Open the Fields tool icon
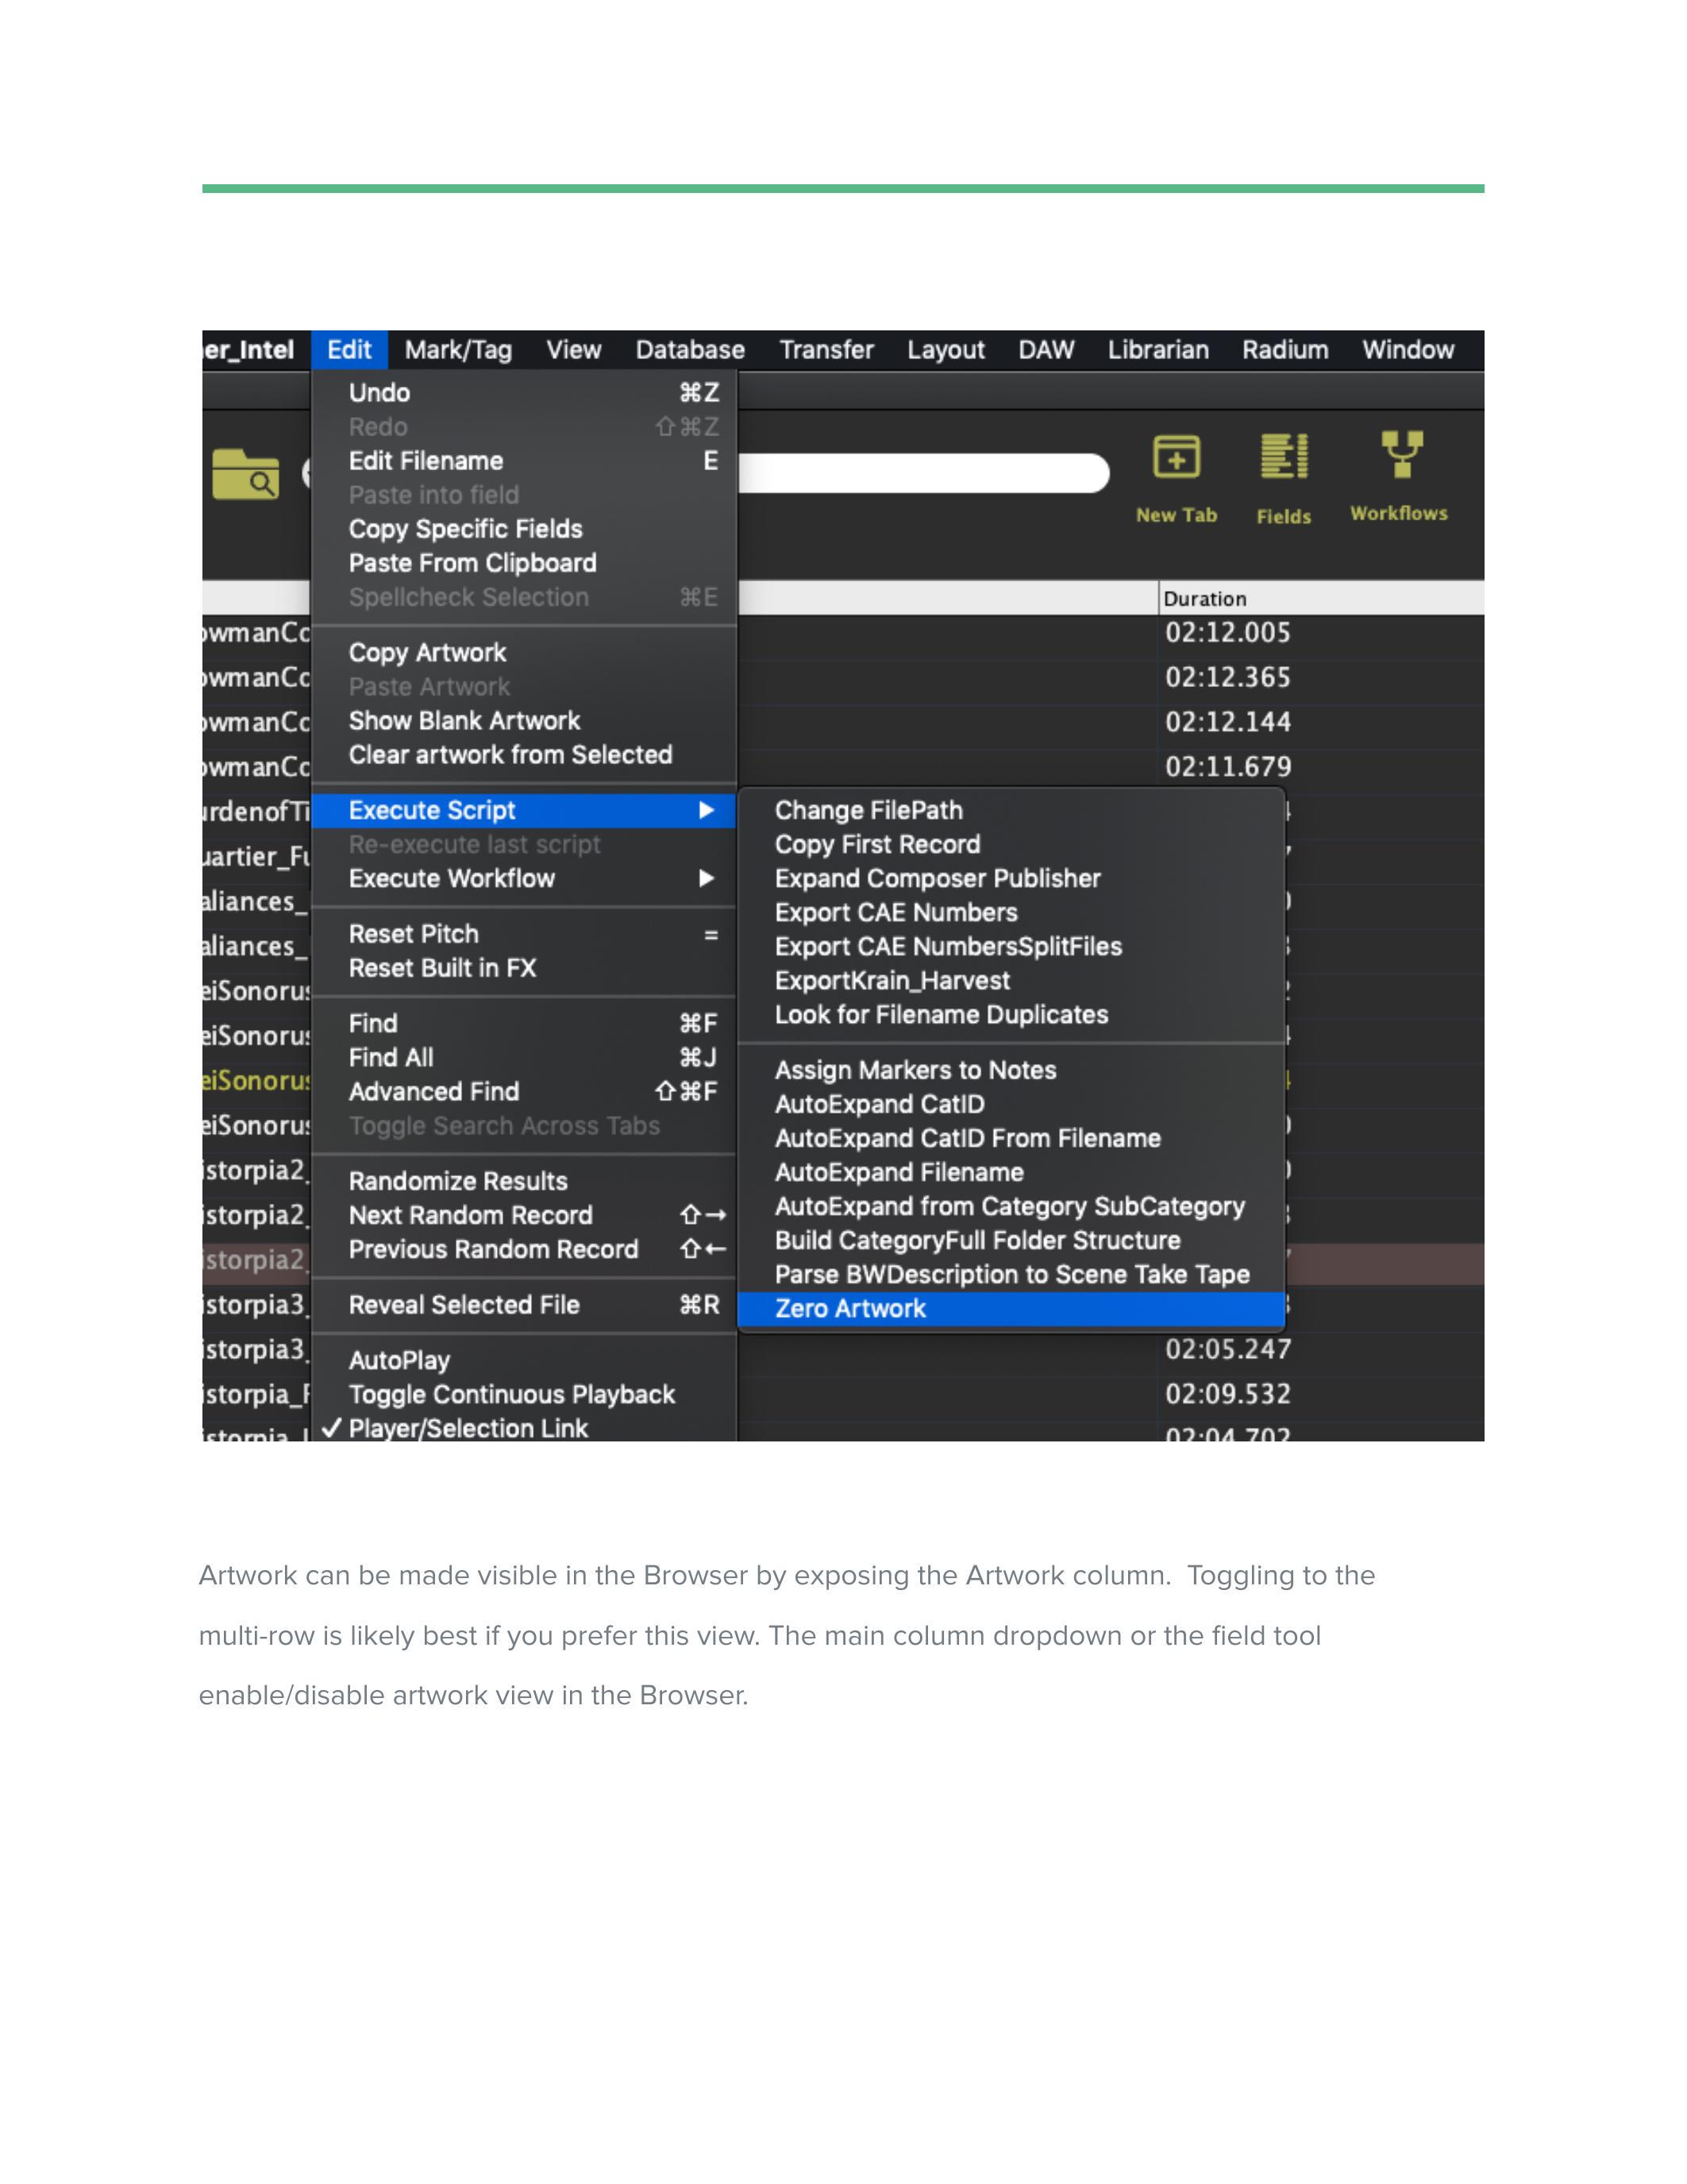This screenshot has height=2184, width=1687. [1283, 458]
